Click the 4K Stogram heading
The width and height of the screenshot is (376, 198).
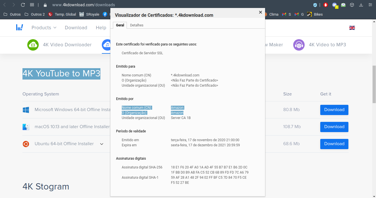tap(46, 187)
